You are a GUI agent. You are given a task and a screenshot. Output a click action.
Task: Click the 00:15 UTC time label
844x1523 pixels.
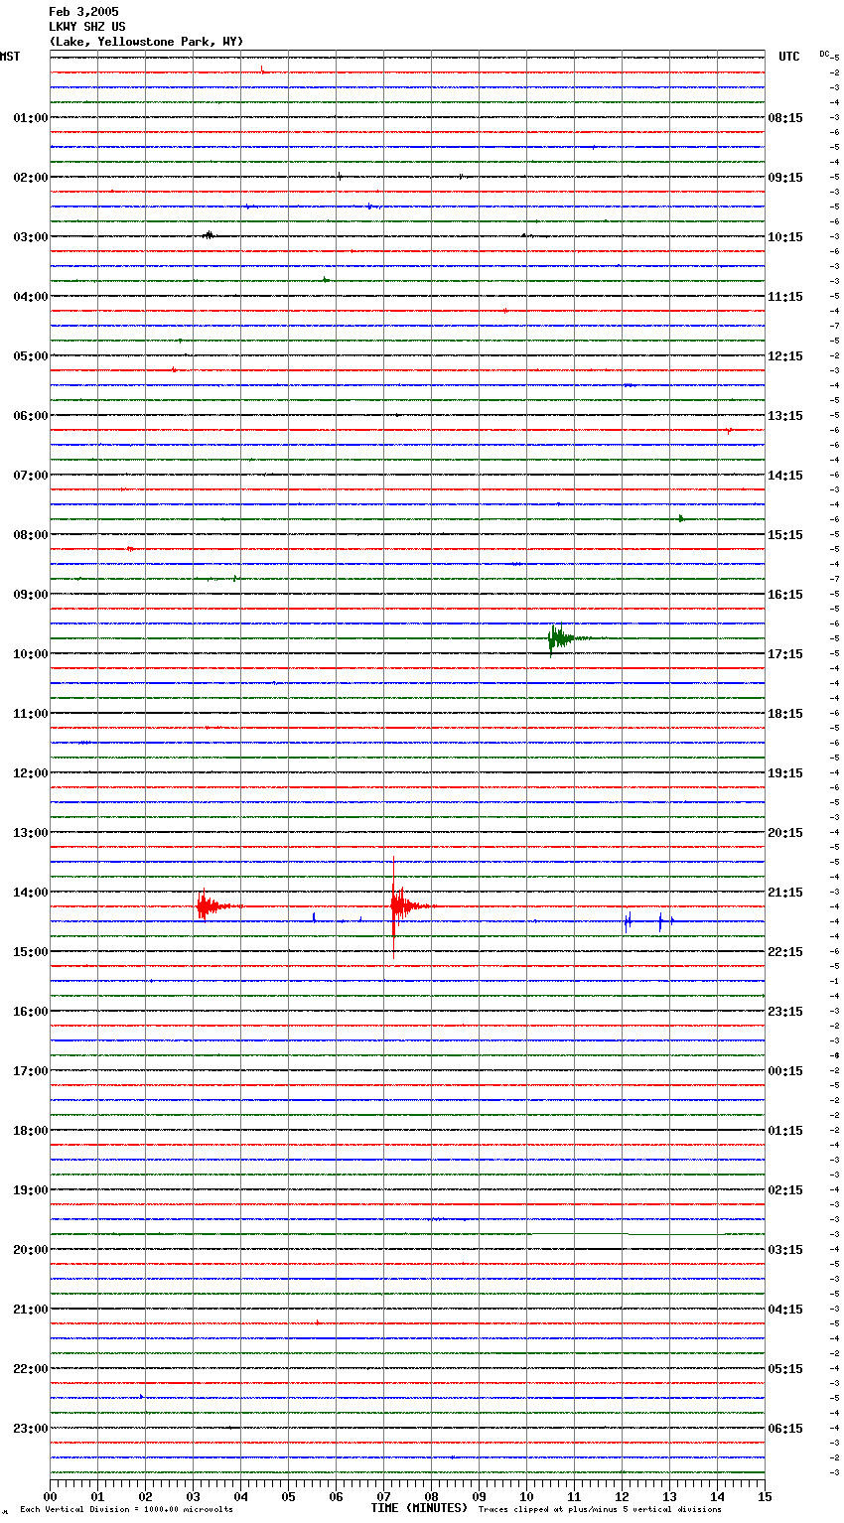785,1071
